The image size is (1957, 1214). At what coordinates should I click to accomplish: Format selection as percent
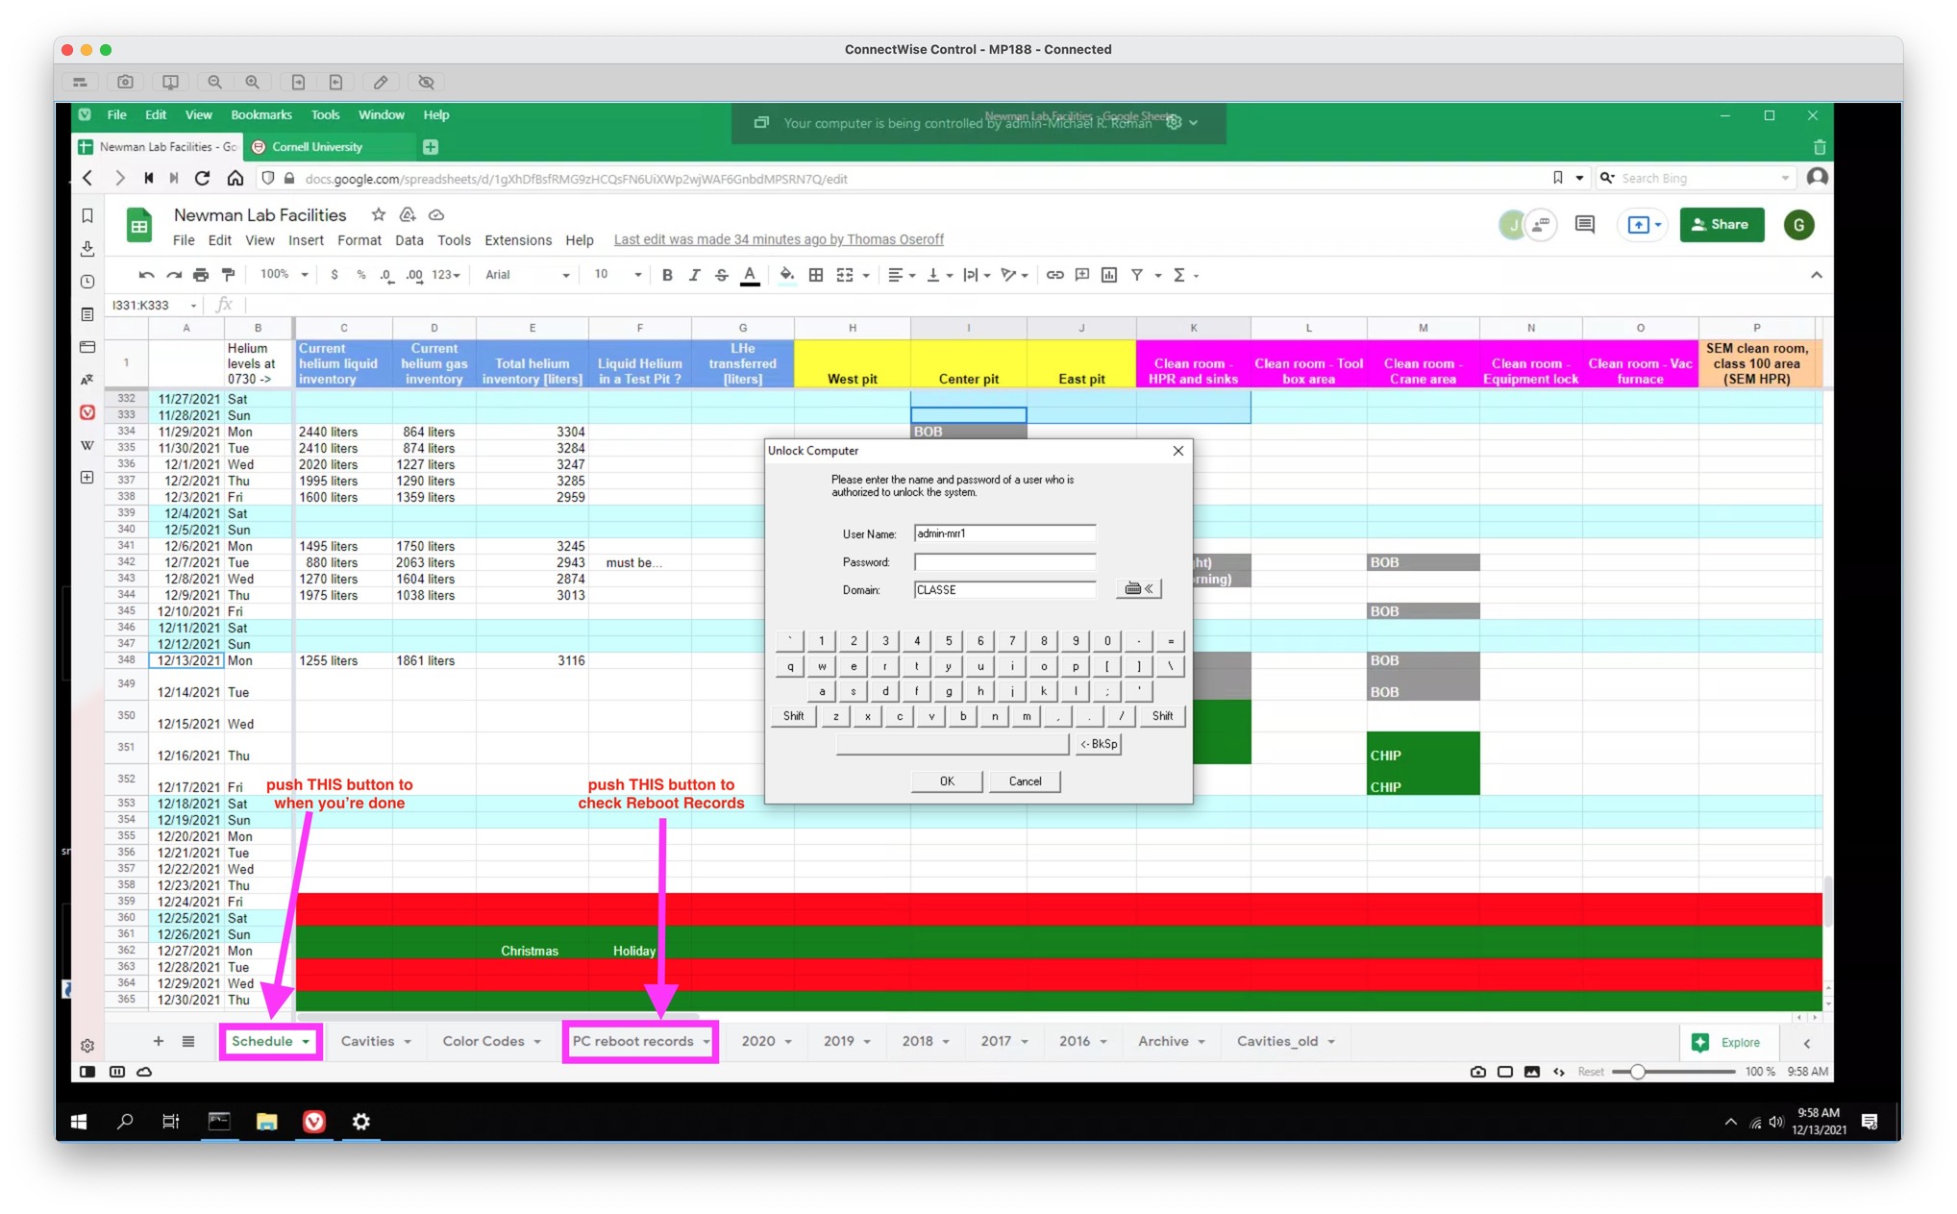[x=360, y=275]
